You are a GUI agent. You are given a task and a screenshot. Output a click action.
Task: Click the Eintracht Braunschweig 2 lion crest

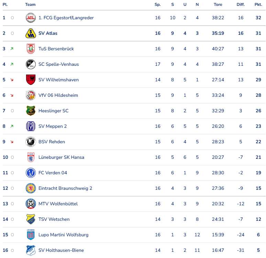31,188
